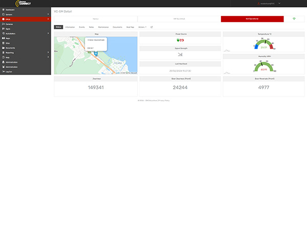Click the Signs sidebar icon

click(x=3, y=29)
